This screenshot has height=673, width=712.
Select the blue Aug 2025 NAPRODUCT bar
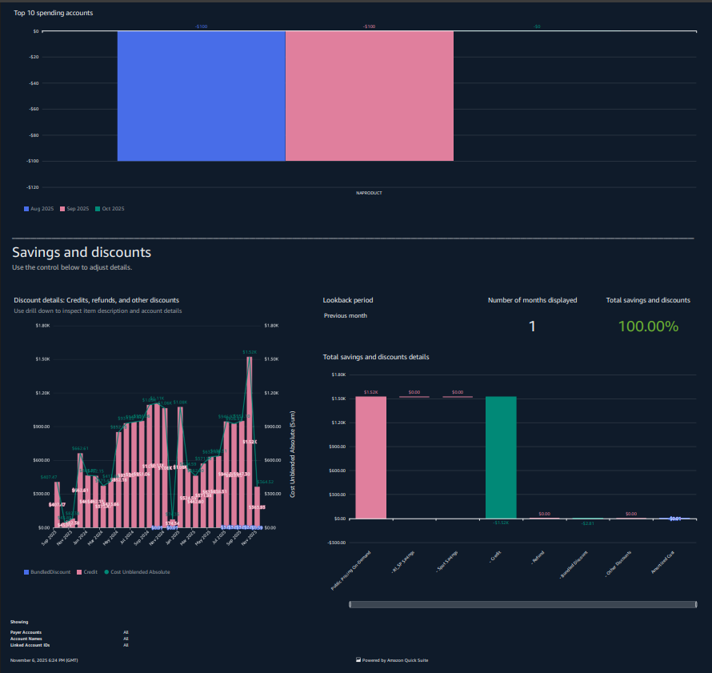coord(200,96)
